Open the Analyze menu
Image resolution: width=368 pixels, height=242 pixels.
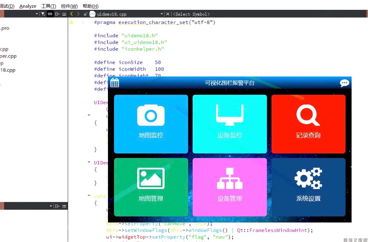(28, 6)
